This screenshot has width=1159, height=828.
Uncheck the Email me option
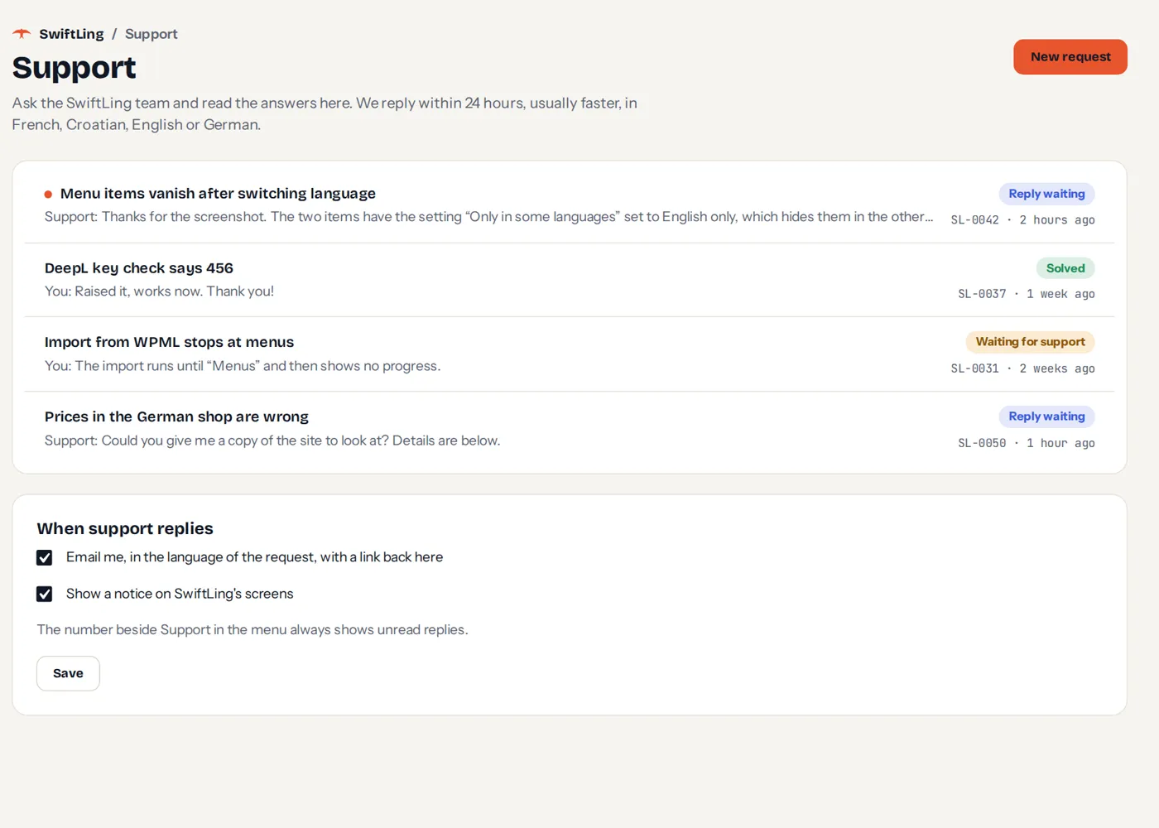[45, 558]
